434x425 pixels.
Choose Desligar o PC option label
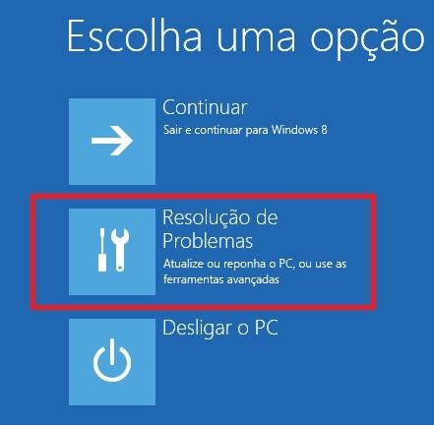click(220, 328)
